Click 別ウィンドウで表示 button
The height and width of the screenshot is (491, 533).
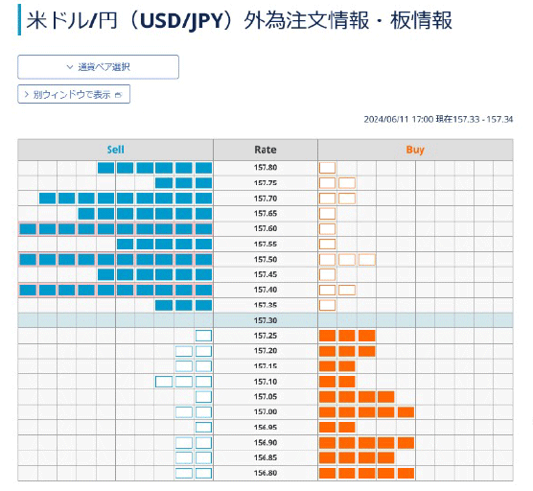click(x=74, y=94)
